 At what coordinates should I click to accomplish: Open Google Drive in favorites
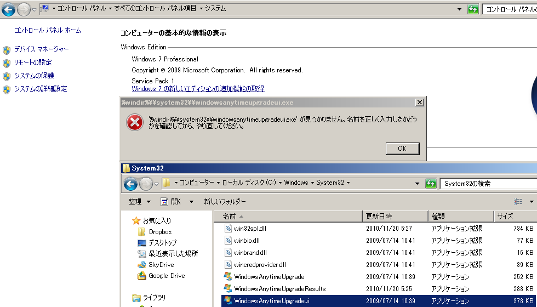(x=166, y=276)
